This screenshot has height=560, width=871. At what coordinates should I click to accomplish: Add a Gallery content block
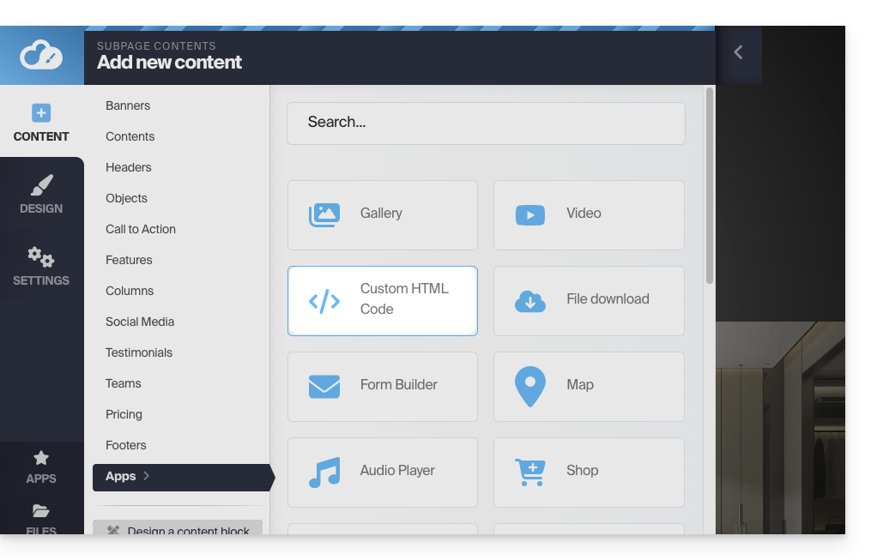pyautogui.click(x=382, y=214)
